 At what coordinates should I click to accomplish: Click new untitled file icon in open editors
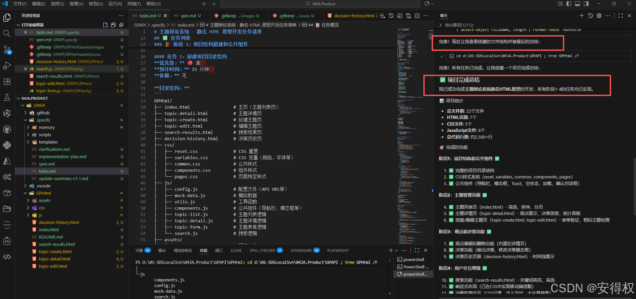(105, 25)
